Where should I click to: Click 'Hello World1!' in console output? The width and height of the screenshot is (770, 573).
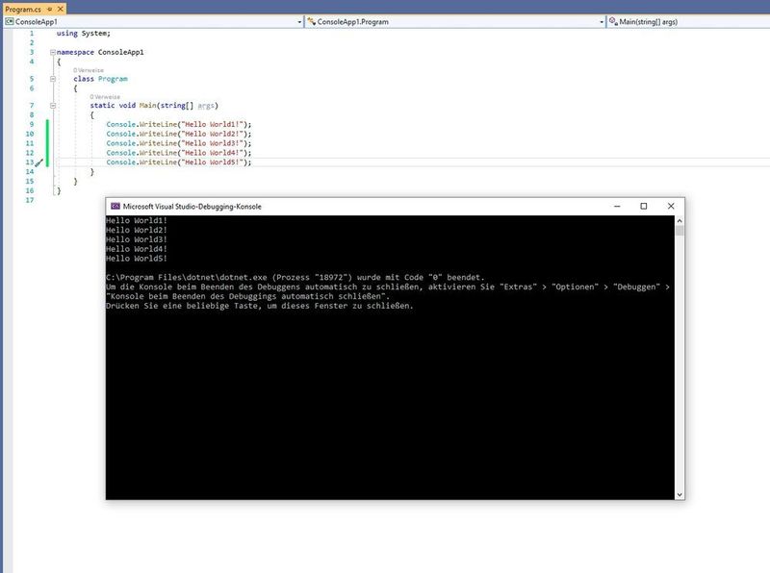point(137,221)
